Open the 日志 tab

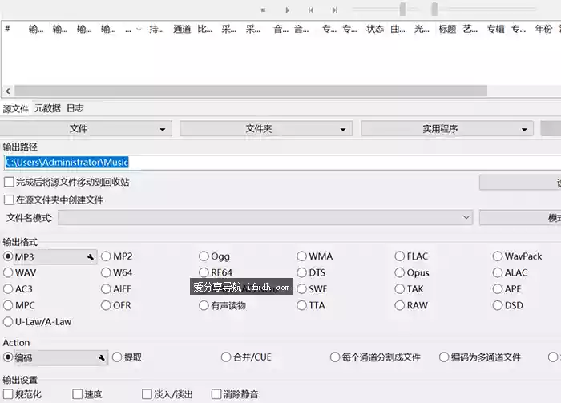(x=75, y=108)
